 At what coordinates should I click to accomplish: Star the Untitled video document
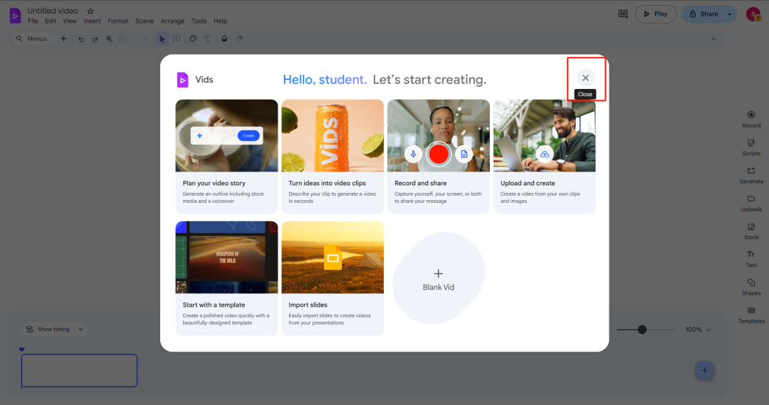pos(90,11)
